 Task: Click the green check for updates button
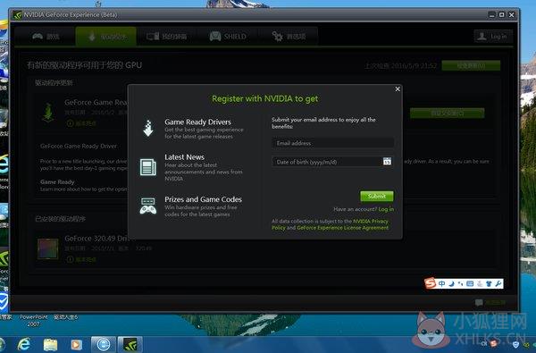click(471, 65)
